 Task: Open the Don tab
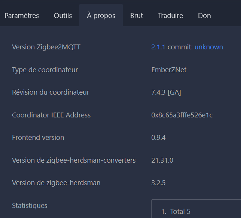(204, 15)
